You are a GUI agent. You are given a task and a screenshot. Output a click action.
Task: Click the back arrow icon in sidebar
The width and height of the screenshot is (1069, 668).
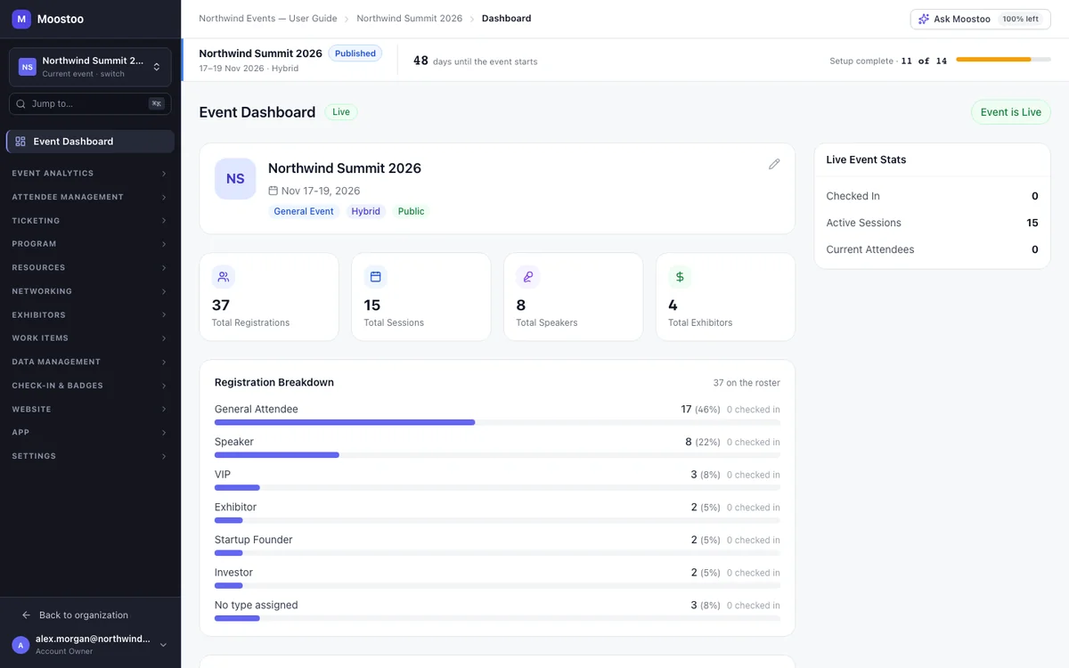coord(27,615)
